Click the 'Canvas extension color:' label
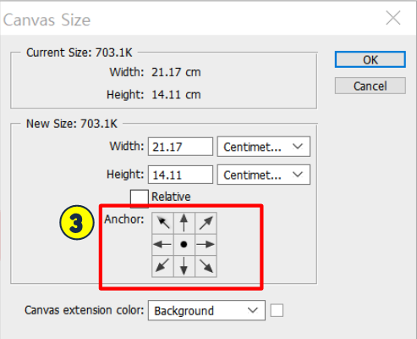Image resolution: width=417 pixels, height=339 pixels. coord(85,310)
